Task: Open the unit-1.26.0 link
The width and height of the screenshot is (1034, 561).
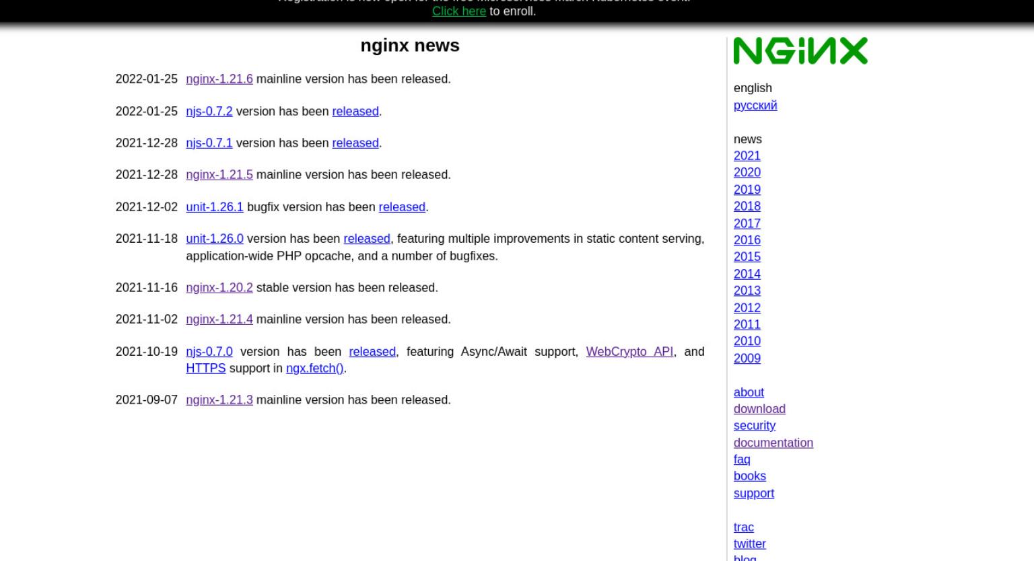Action: click(x=215, y=238)
